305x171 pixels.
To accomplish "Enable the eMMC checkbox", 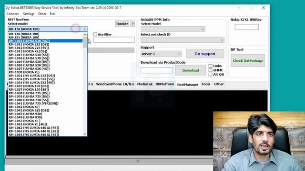I will click(210, 70).
